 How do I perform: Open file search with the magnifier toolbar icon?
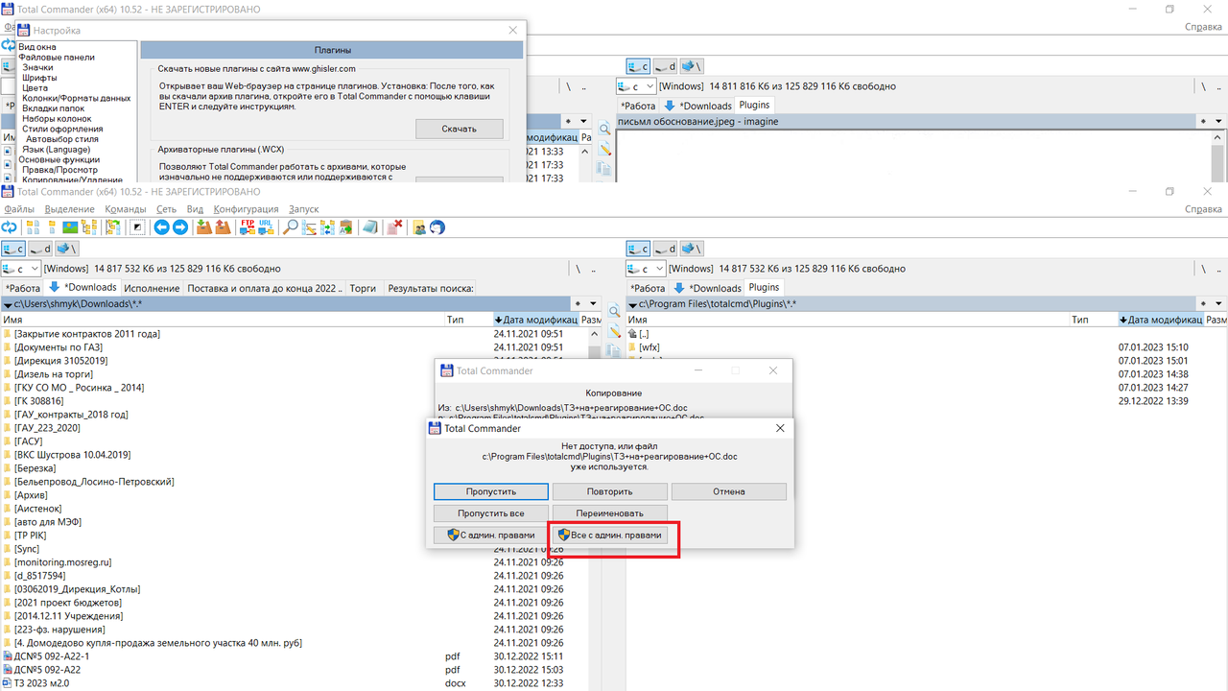click(x=291, y=227)
